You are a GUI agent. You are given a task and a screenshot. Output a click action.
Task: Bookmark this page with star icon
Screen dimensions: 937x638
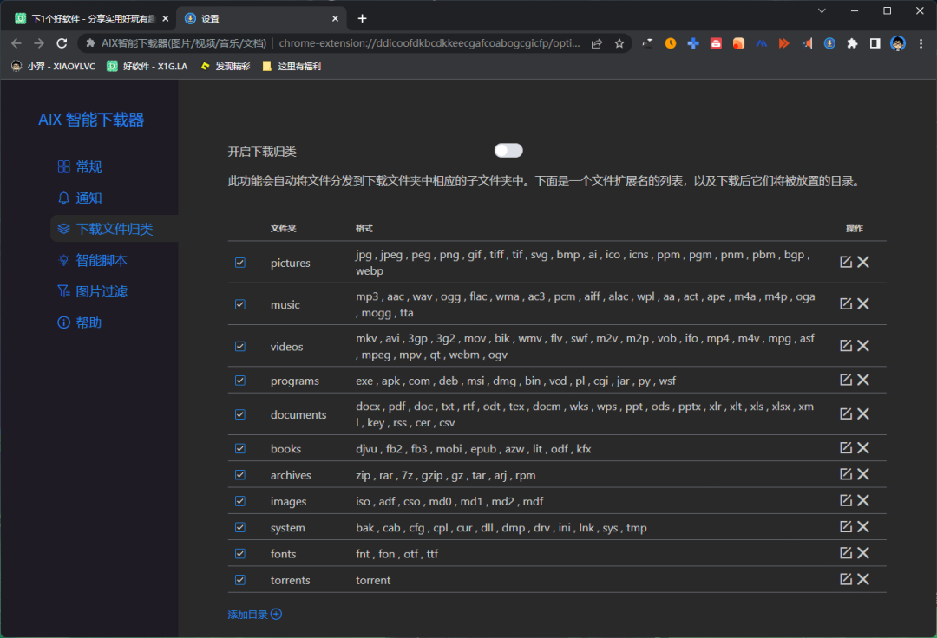[x=619, y=43]
